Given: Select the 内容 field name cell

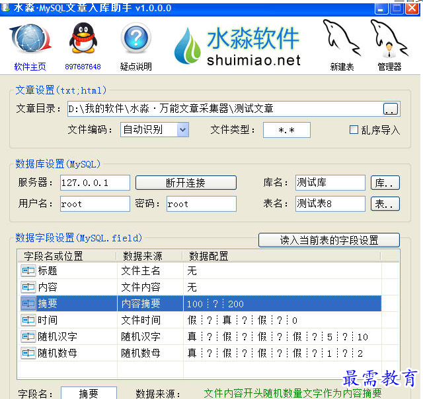Looking at the screenshot, I should tap(67, 287).
